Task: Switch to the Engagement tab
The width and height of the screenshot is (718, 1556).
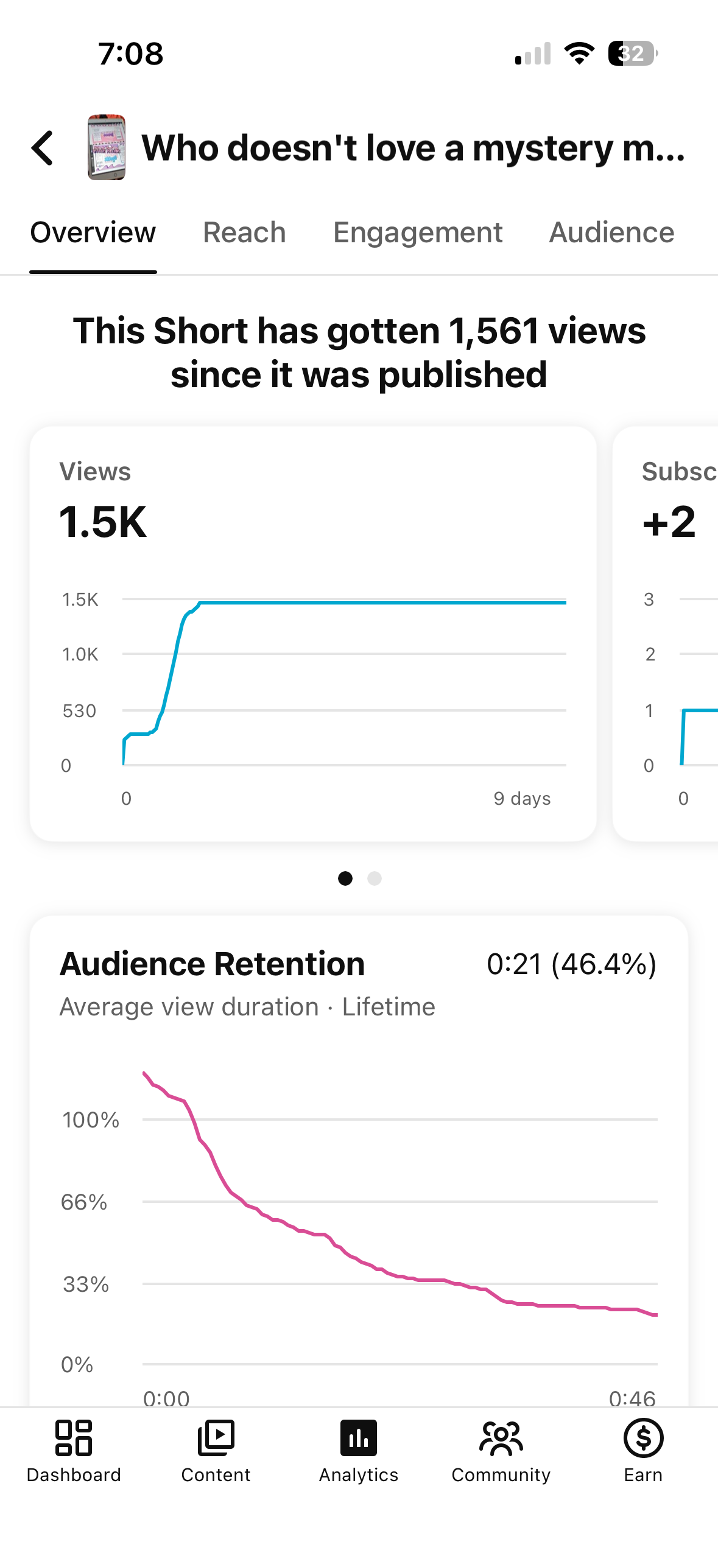Action: [x=418, y=233]
